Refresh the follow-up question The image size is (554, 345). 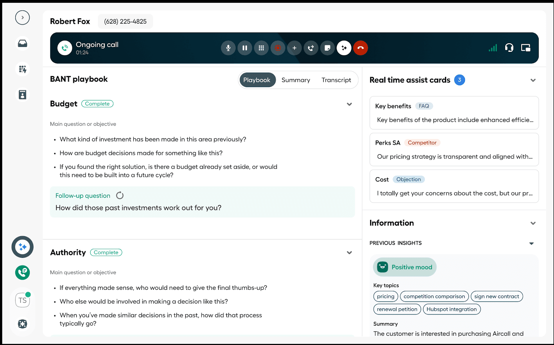pyautogui.click(x=120, y=196)
